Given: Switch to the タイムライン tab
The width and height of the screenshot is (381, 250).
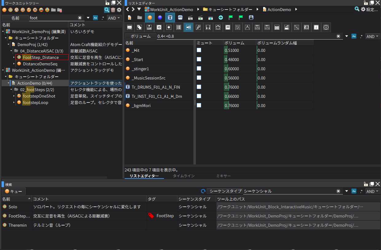Looking at the screenshot, I should (184, 176).
